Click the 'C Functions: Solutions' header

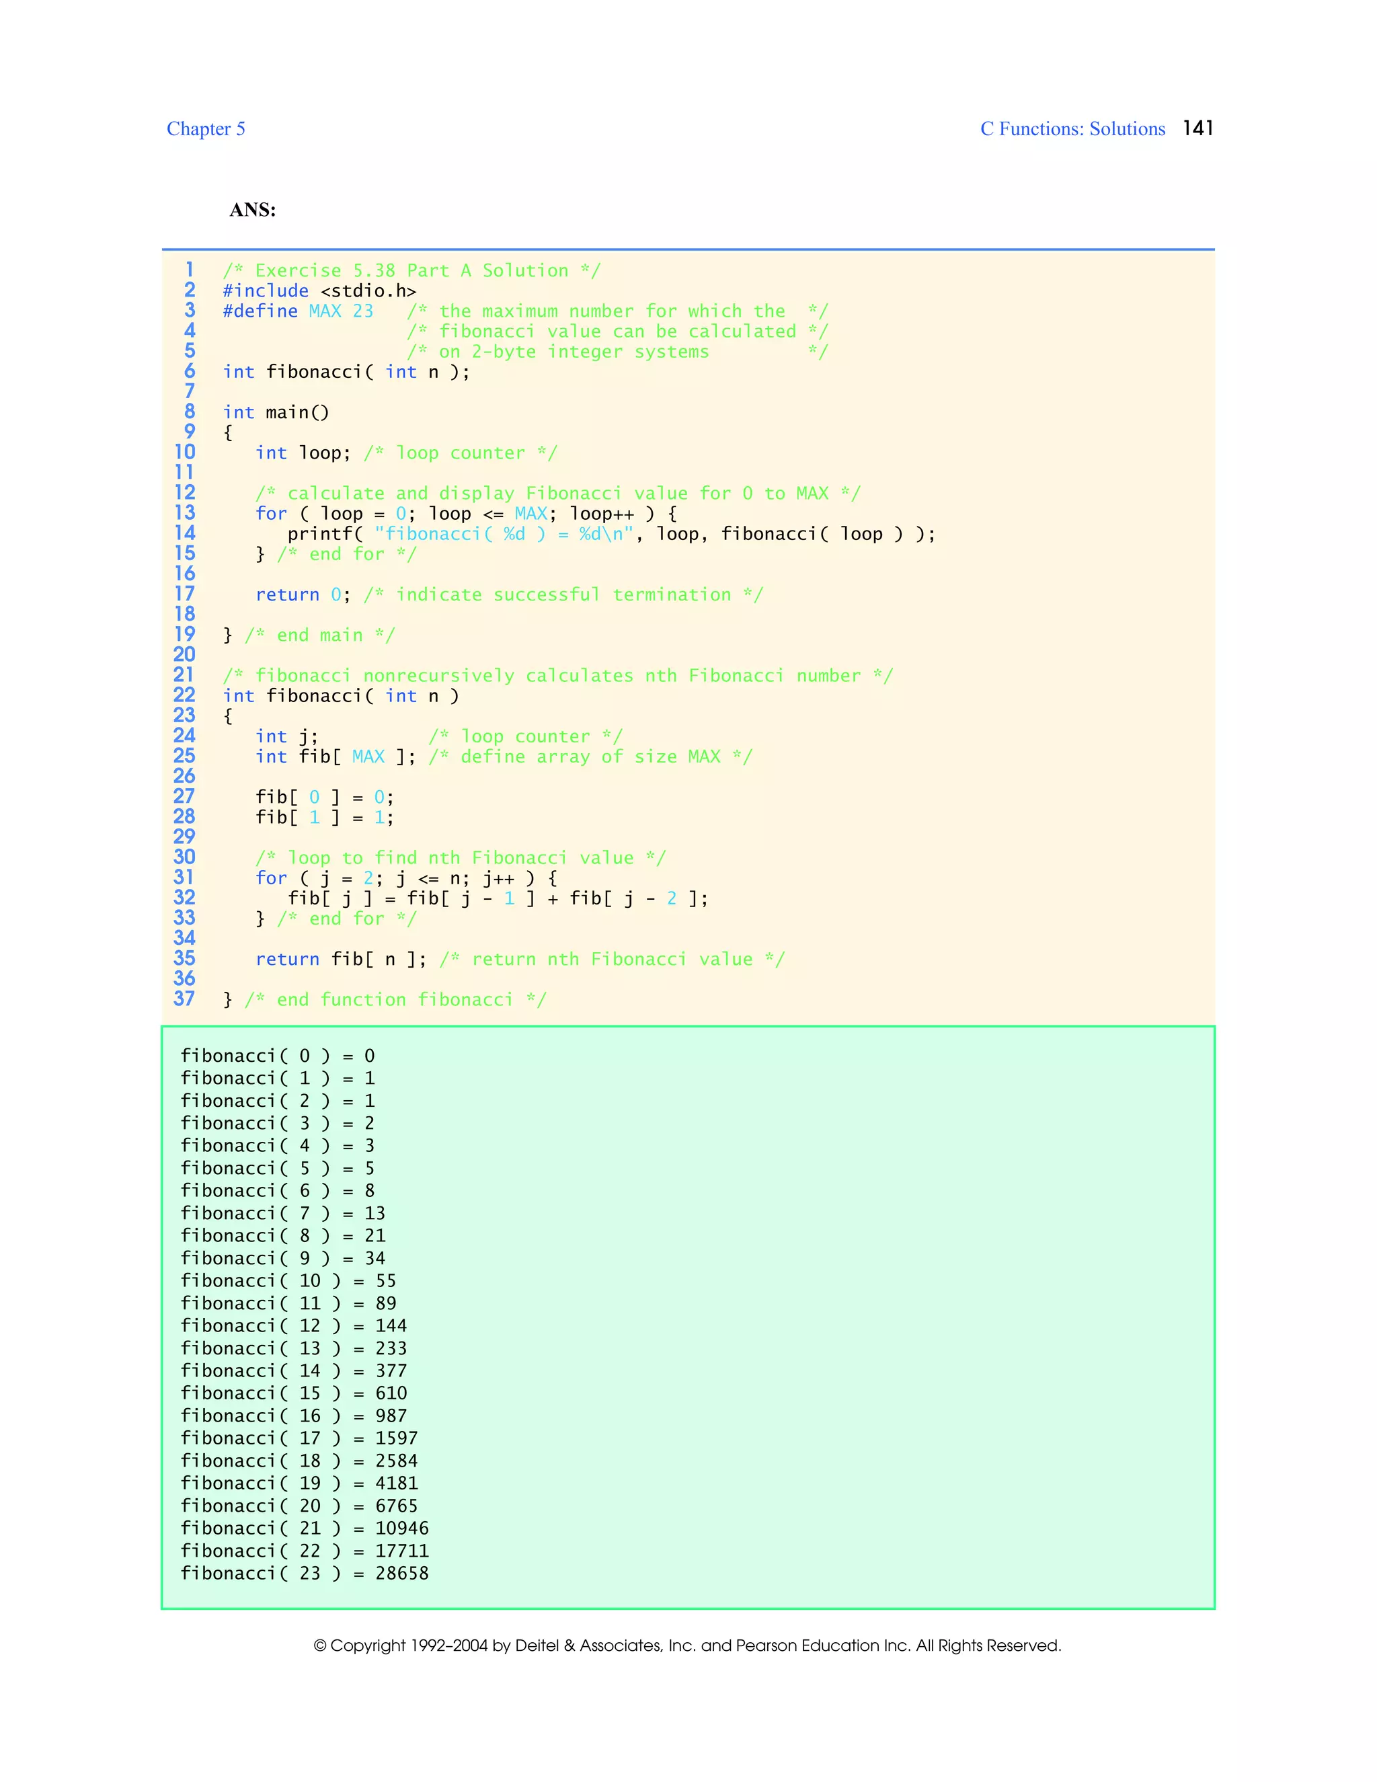(x=1072, y=129)
